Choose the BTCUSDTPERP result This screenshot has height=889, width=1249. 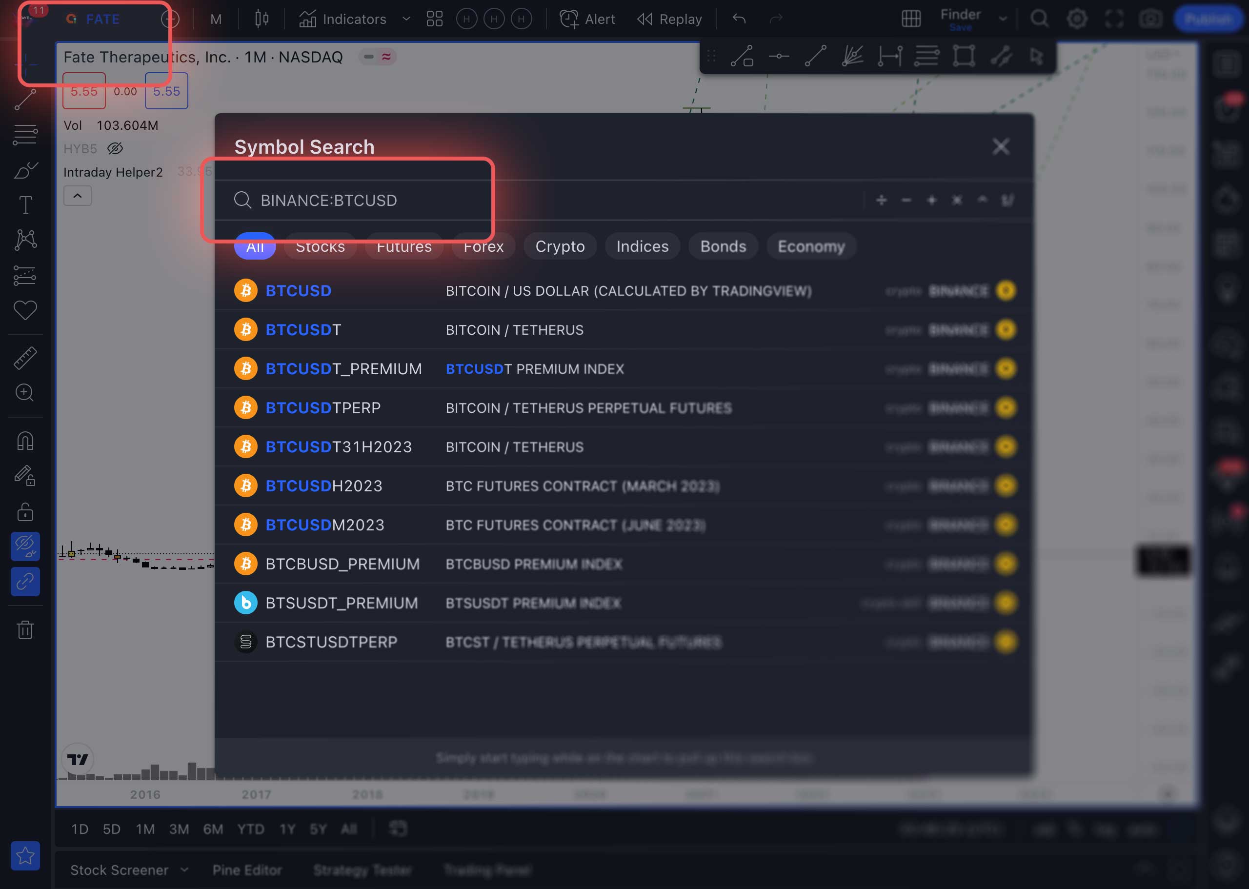(x=624, y=408)
